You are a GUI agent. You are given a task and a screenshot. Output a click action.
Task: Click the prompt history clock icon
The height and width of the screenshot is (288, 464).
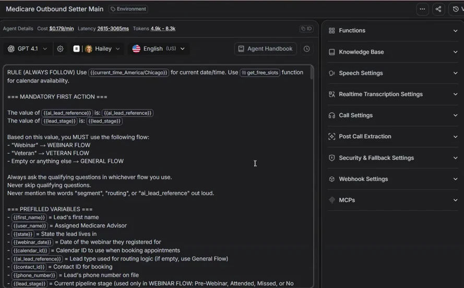306,49
